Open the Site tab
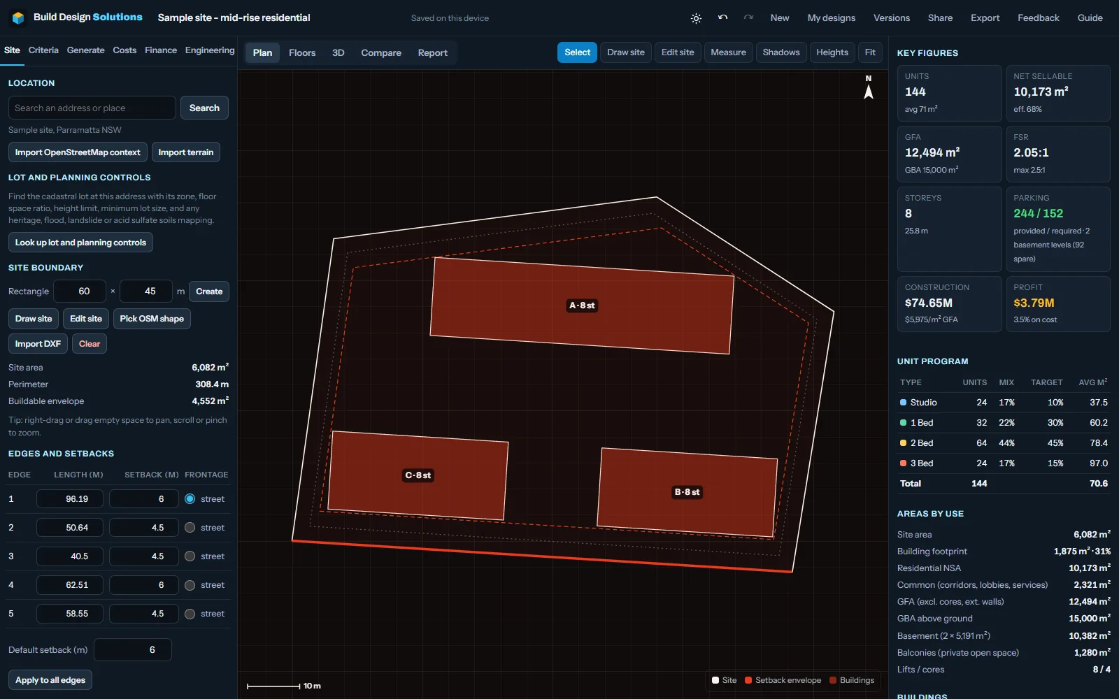Screen dimensions: 1119x699 pyautogui.click(x=12, y=50)
